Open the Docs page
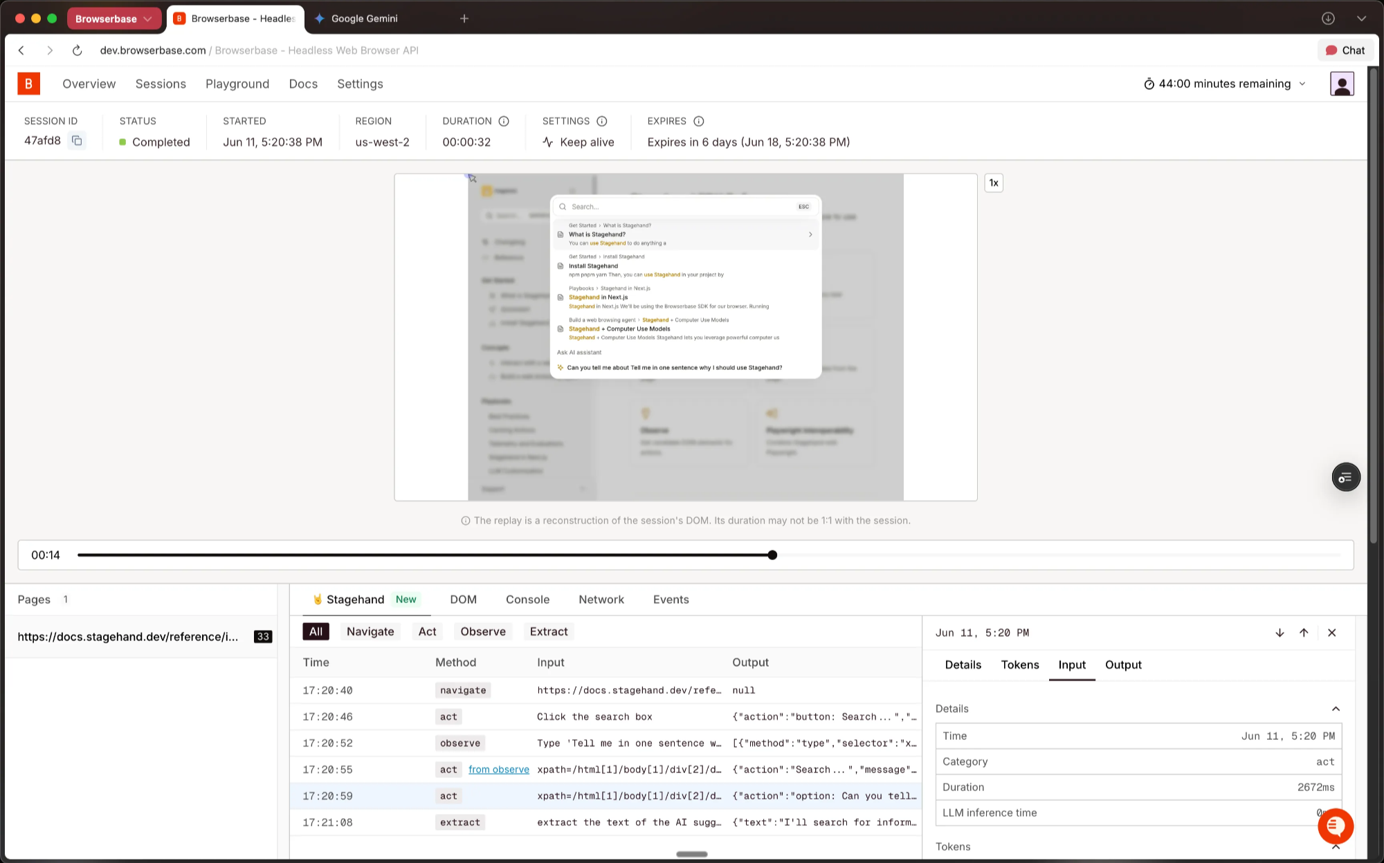This screenshot has height=863, width=1384. point(303,84)
